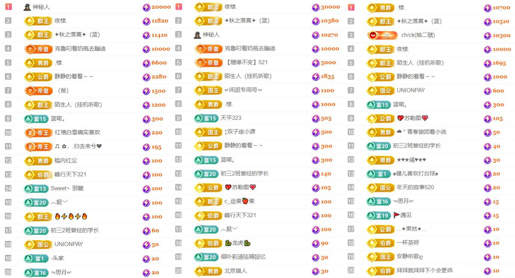Click the 郡王 badge beside c_@東東
Image resolution: width=515 pixels, height=278 pixels.
[208, 202]
